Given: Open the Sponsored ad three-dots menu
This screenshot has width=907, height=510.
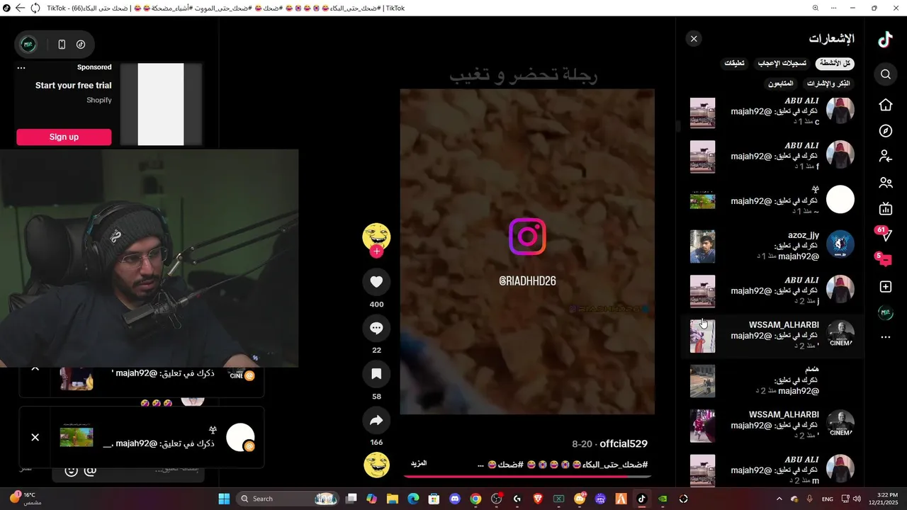Looking at the screenshot, I should click(21, 68).
